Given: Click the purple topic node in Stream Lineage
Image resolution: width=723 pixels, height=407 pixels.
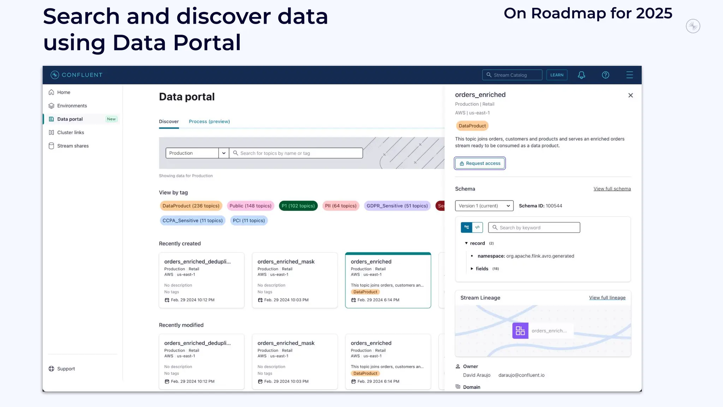Looking at the screenshot, I should point(520,331).
